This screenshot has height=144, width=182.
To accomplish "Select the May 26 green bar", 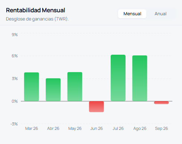I will point(75,87).
